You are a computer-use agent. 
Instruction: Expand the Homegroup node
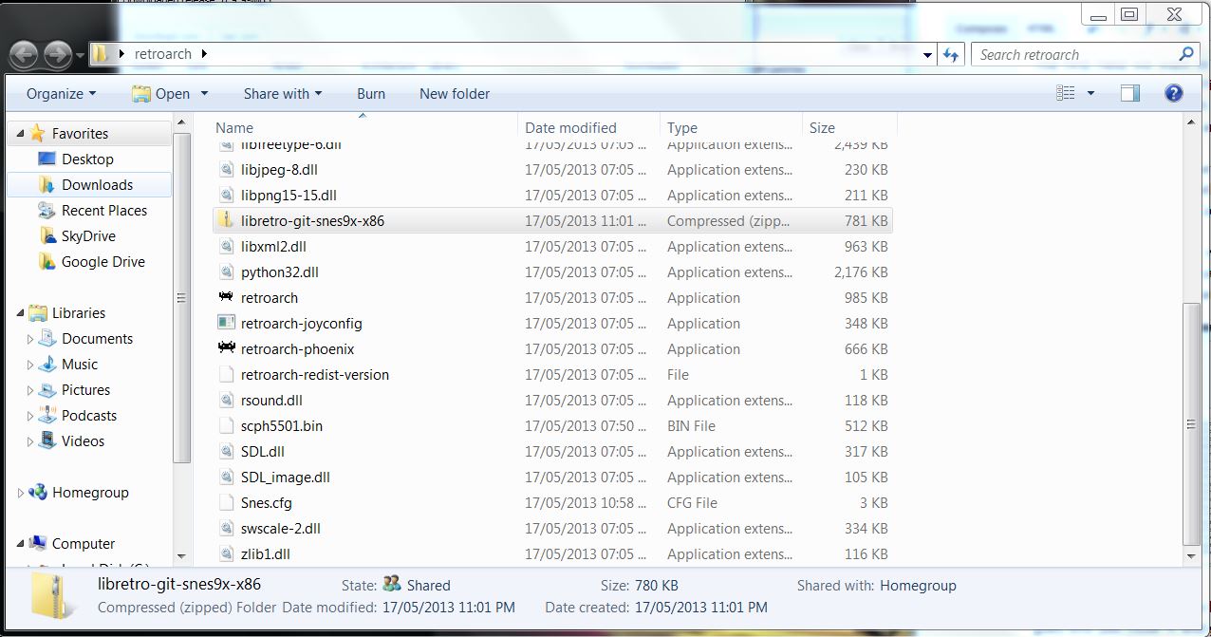coord(20,493)
